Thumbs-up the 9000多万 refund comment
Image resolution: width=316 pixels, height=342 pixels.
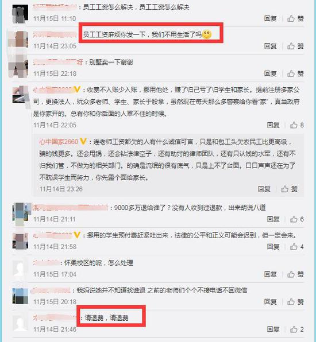coord(297,219)
